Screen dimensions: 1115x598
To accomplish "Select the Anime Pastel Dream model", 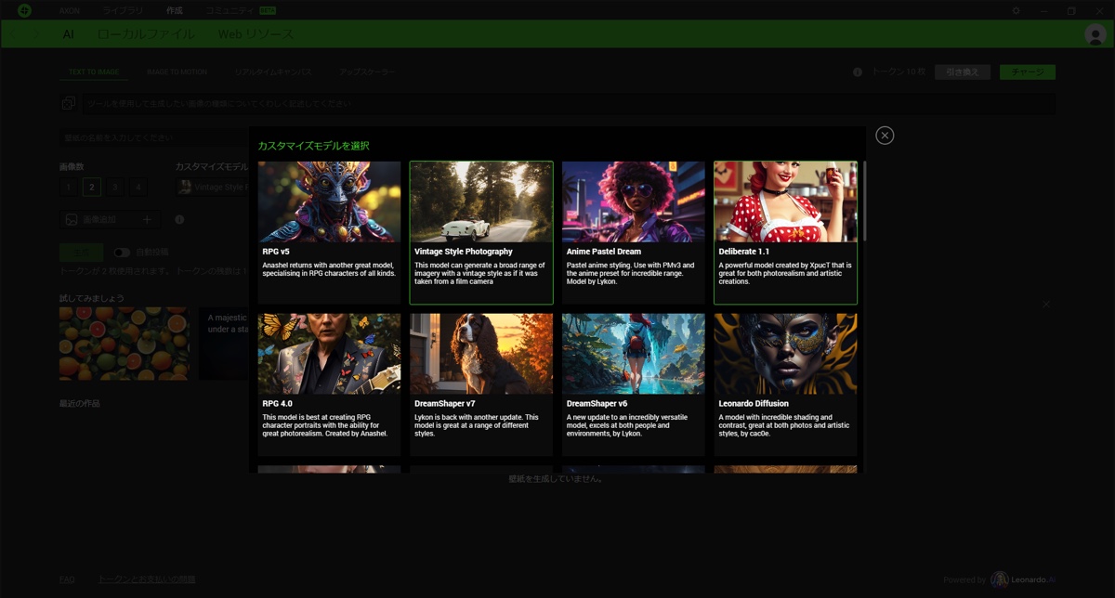I will pos(633,232).
